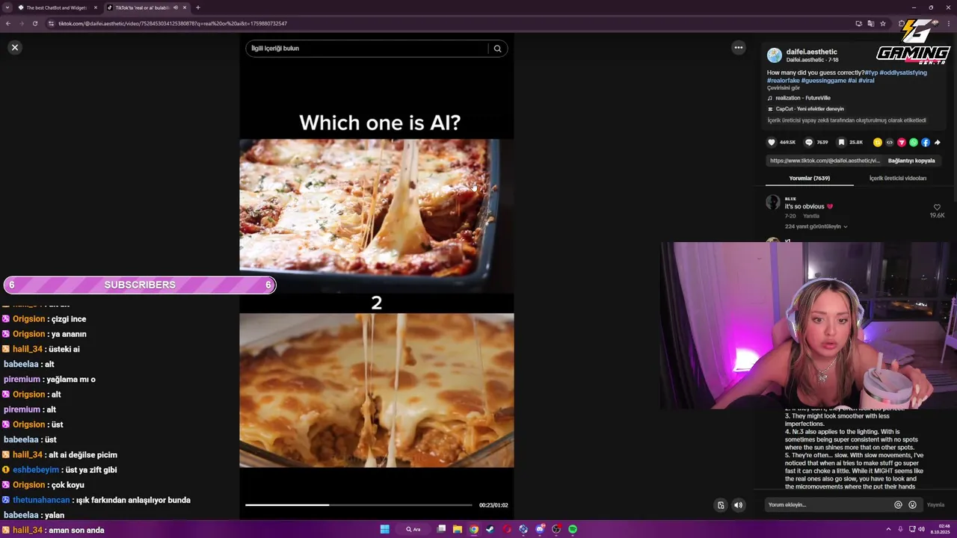Switch to Yorumlar (7639) tab
Viewport: 957px width, 538px height.
(810, 179)
